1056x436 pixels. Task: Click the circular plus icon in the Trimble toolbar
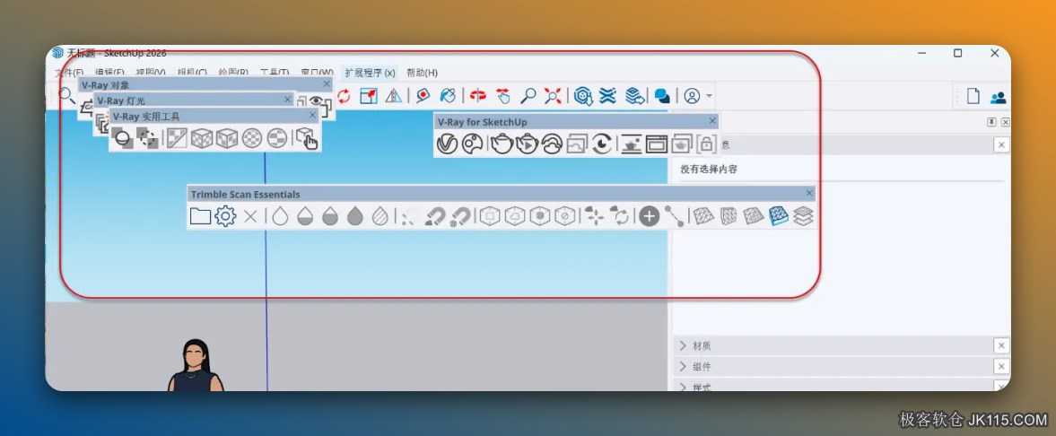click(649, 216)
